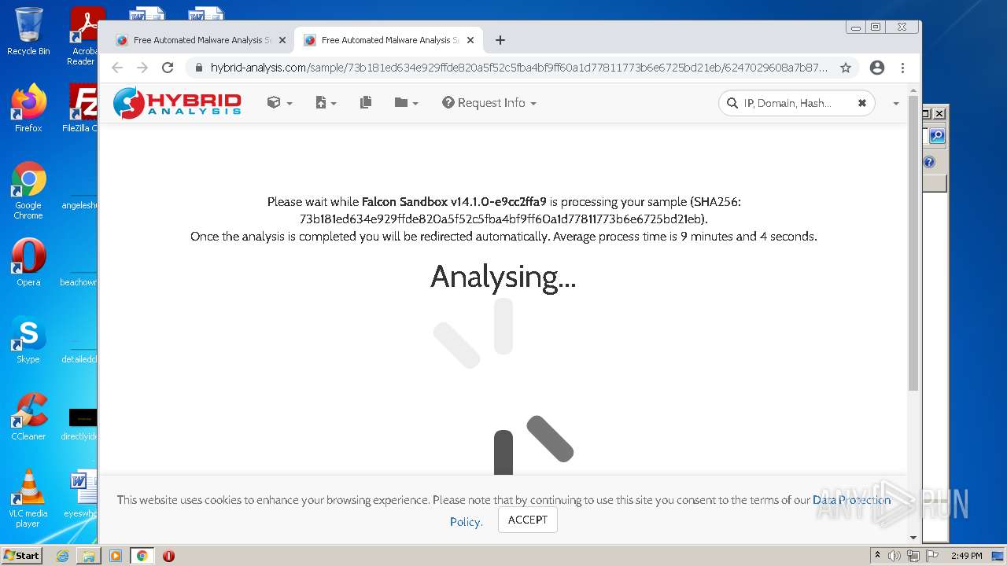Open CCleaner desktop shortcut
This screenshot has width=1007, height=566.
point(28,417)
